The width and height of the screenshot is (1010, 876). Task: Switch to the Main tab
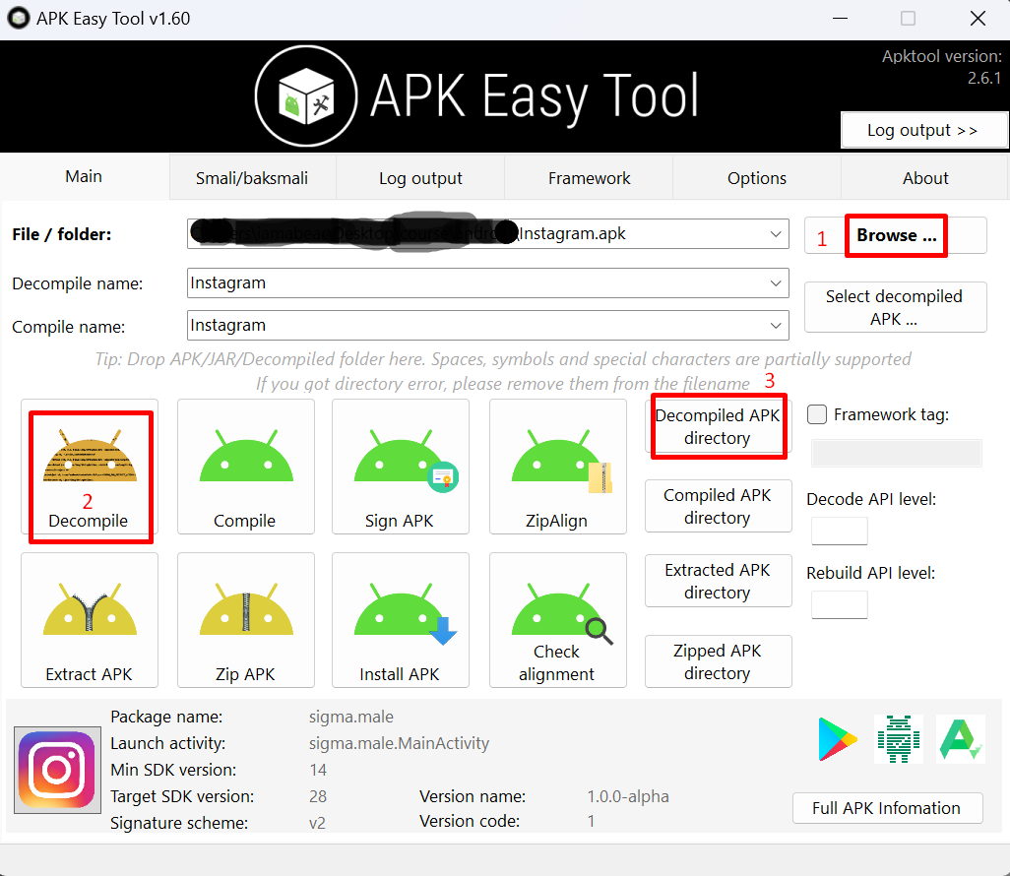pyautogui.click(x=84, y=176)
